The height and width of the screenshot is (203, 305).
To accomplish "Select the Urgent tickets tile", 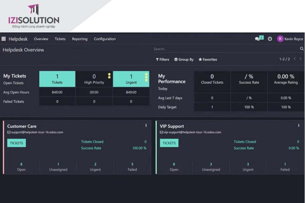I will click(131, 79).
